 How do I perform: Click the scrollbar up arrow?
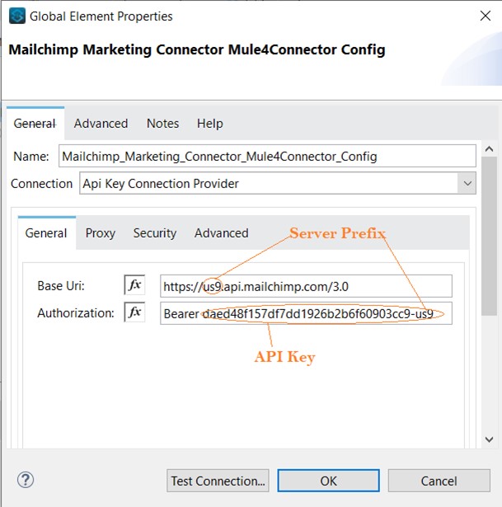[489, 148]
